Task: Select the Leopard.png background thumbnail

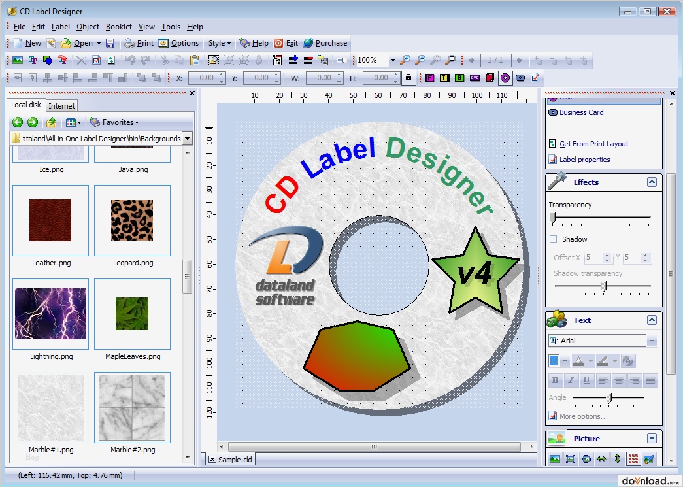Action: click(133, 220)
